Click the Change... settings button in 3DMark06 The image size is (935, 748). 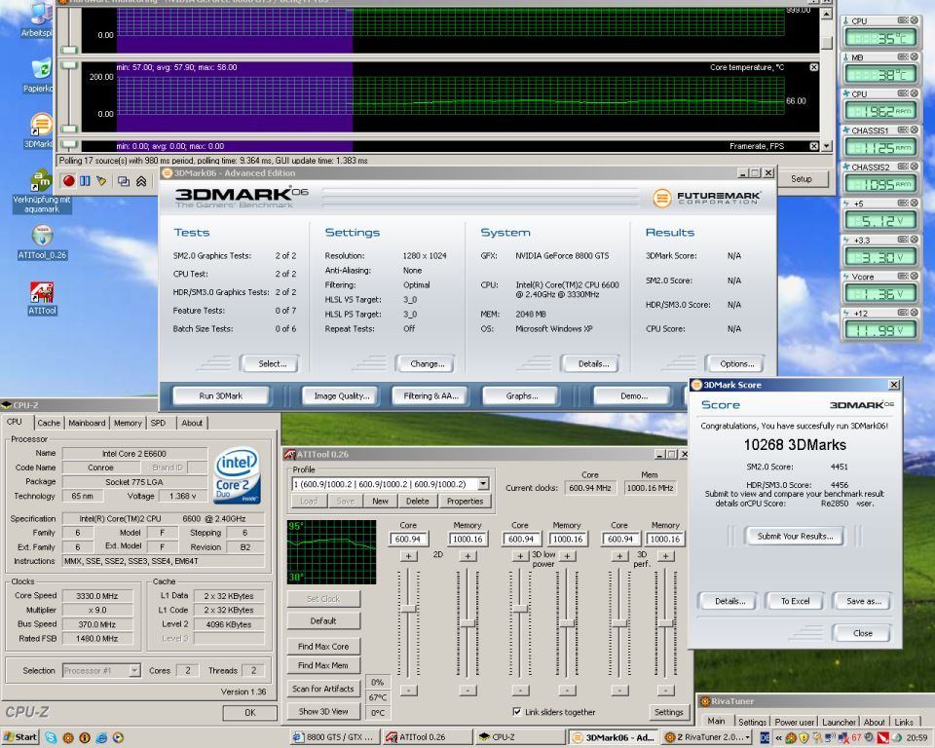pos(427,363)
